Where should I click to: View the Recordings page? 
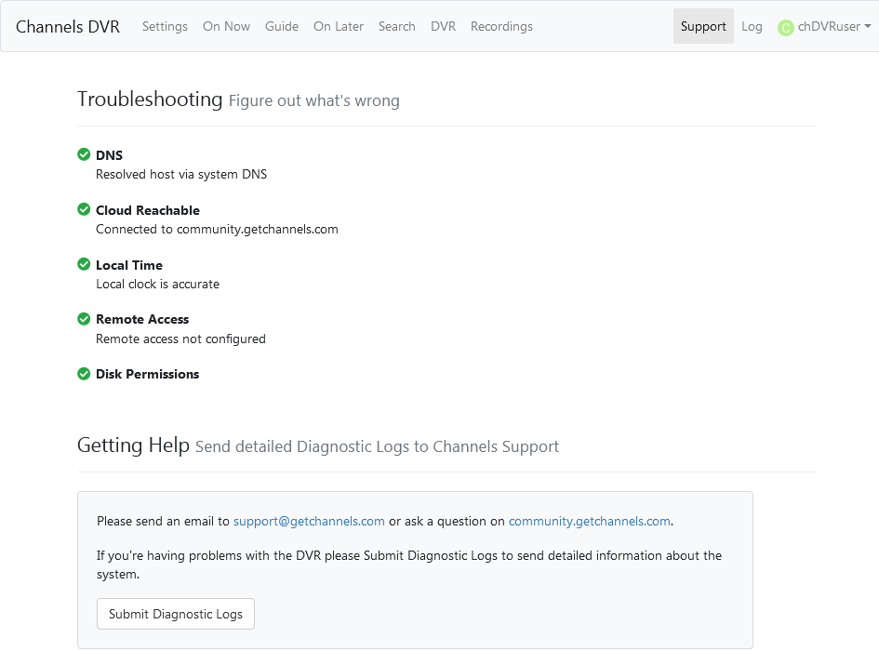(501, 26)
